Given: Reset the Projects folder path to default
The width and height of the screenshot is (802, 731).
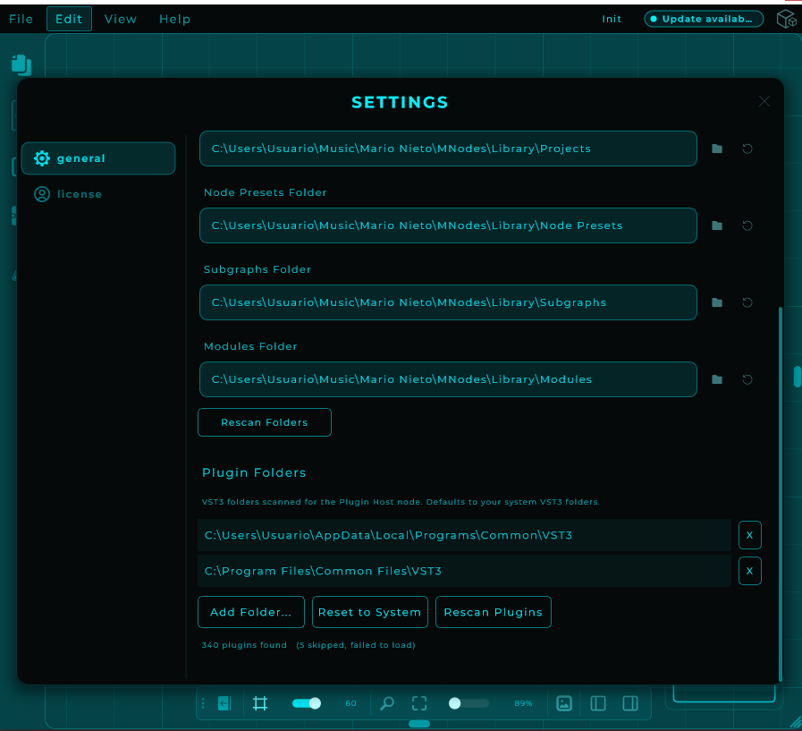Looking at the screenshot, I should [747, 149].
